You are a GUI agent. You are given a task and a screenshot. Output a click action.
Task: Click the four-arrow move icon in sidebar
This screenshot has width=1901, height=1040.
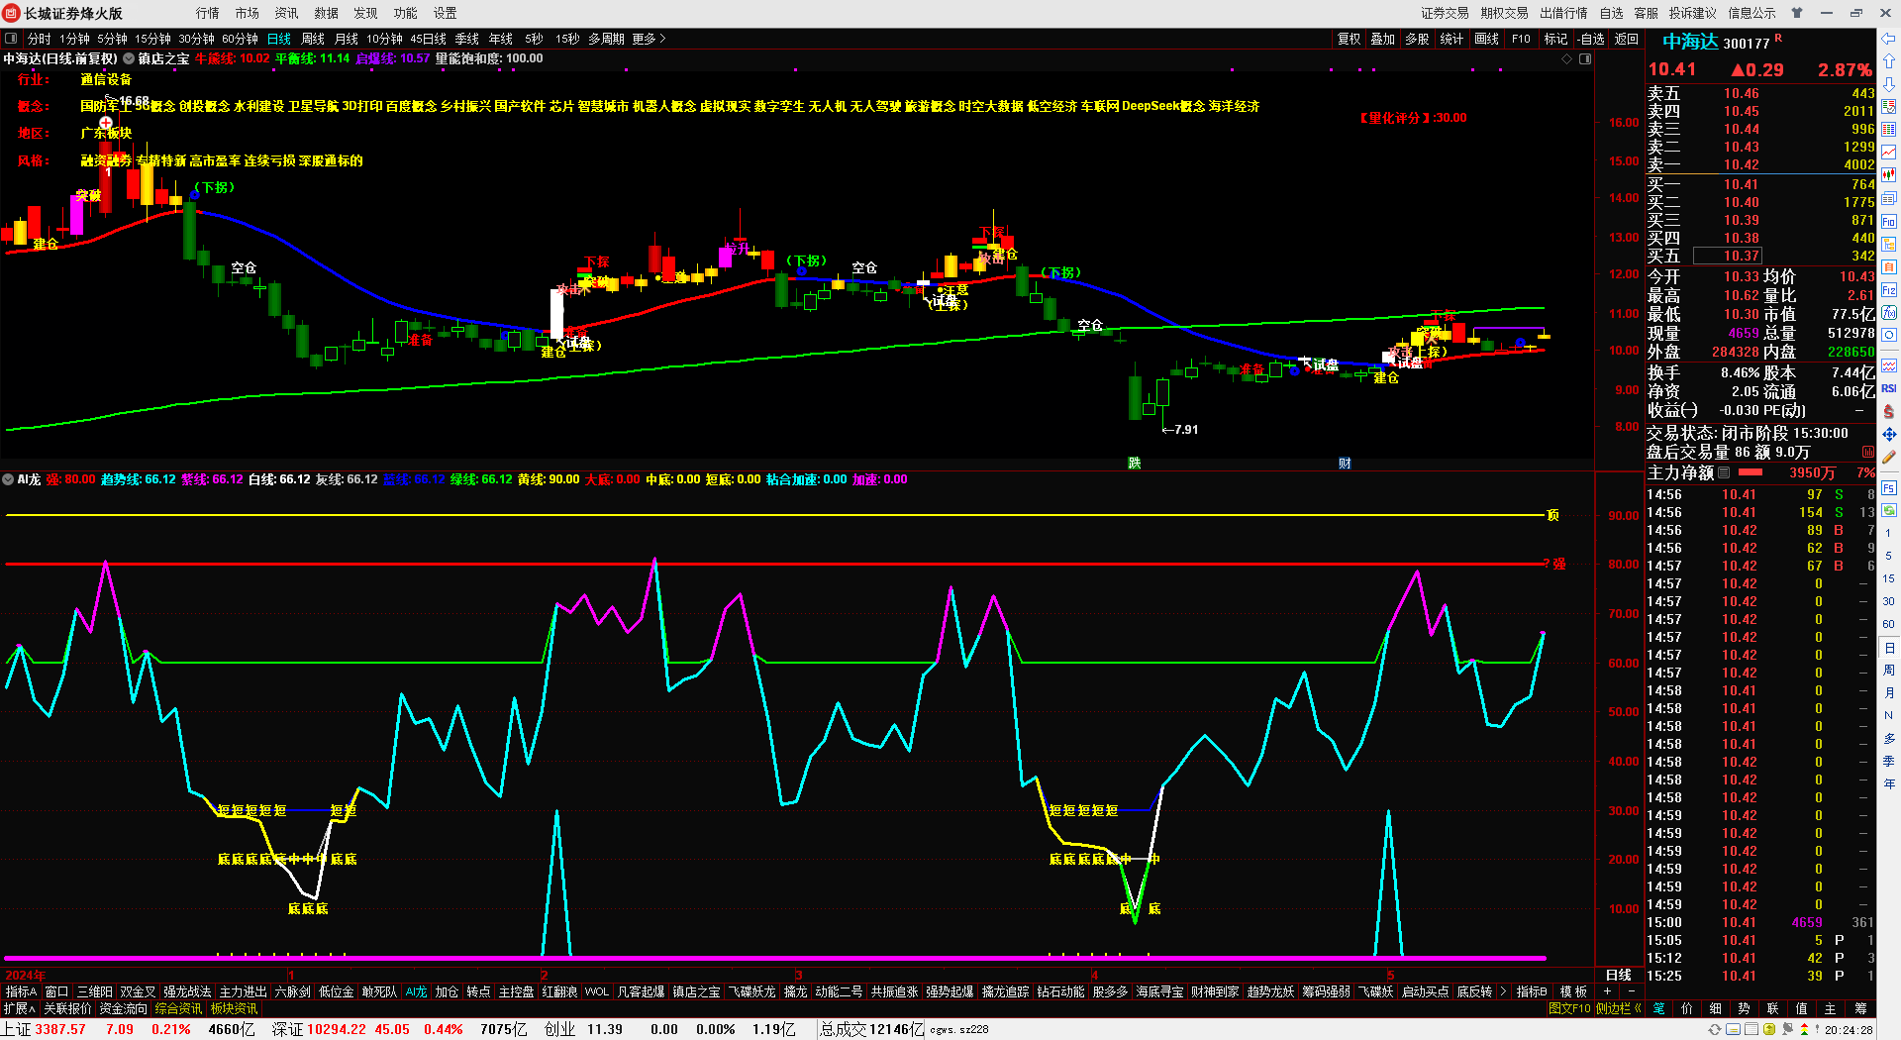tap(1889, 434)
